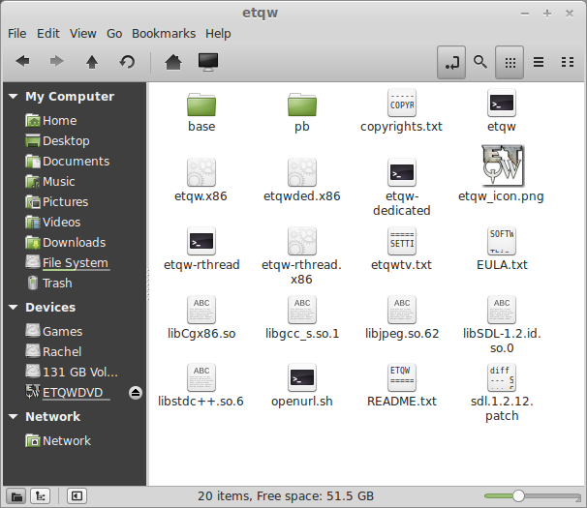Open Pictures in the sidebar

57,201
